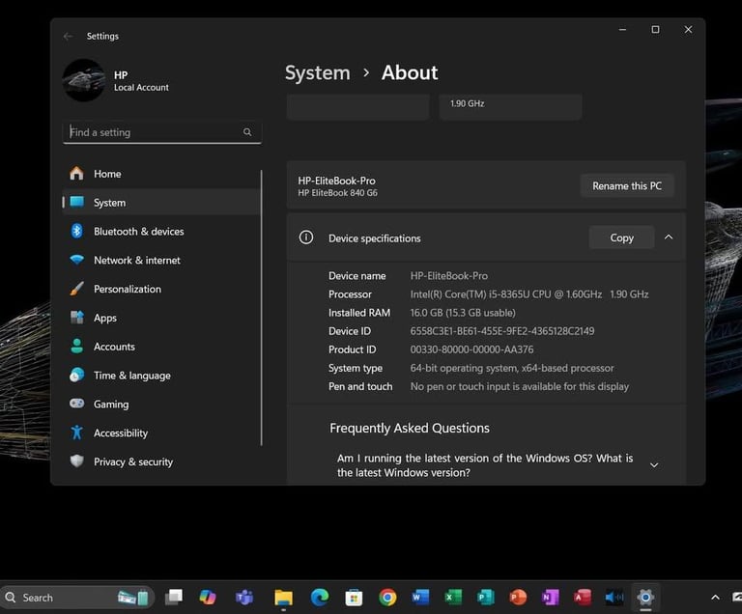The image size is (742, 614).
Task: Copy the device specifications
Action: 622,237
